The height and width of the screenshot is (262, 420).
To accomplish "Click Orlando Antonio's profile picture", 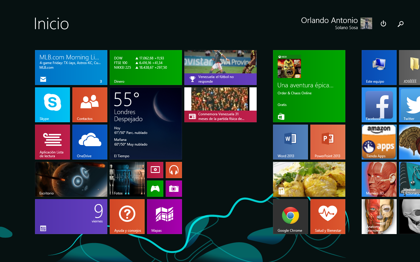I will click(x=366, y=23).
